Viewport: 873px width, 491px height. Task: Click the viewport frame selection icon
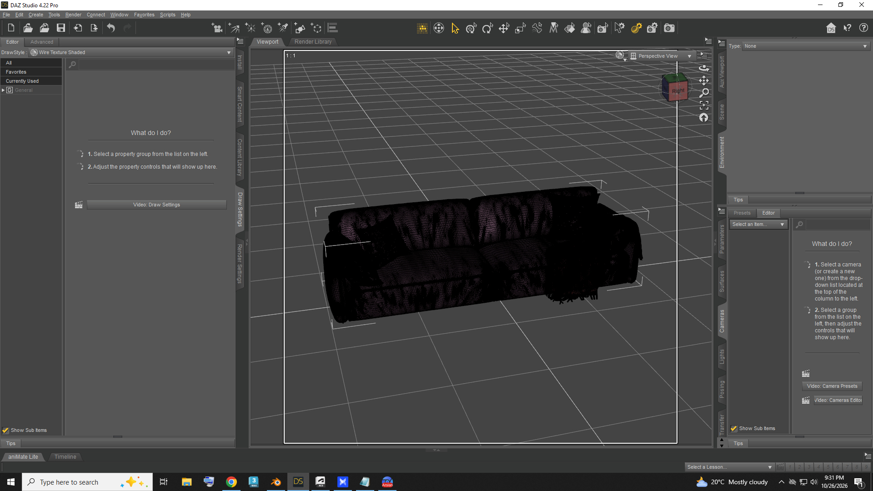(704, 105)
